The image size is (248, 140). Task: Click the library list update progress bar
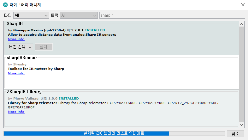click(x=114, y=133)
